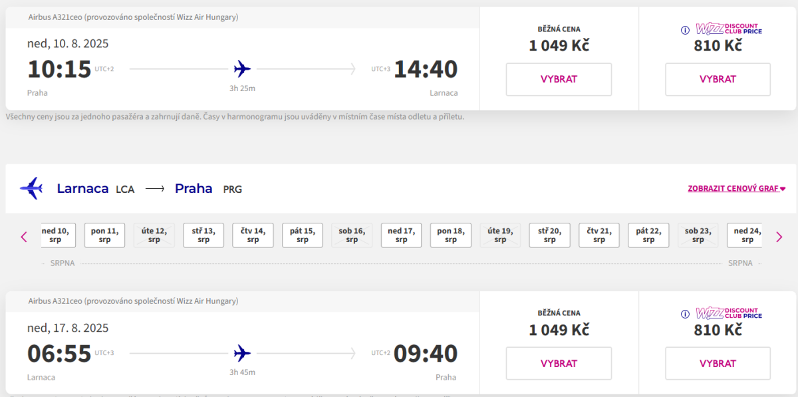Show later dates with the right arrow
Image resolution: width=798 pixels, height=397 pixels.
(x=779, y=236)
